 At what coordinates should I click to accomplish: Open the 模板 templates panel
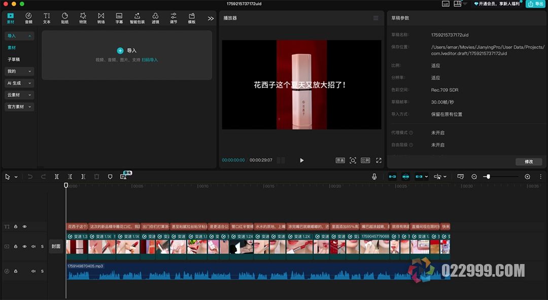(x=192, y=18)
